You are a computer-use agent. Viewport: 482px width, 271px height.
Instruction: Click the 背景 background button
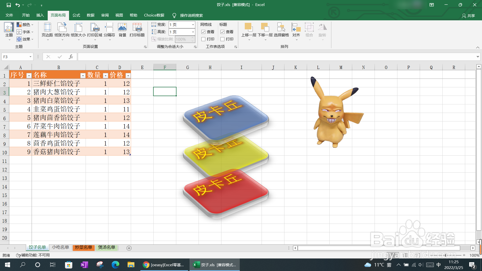(122, 30)
